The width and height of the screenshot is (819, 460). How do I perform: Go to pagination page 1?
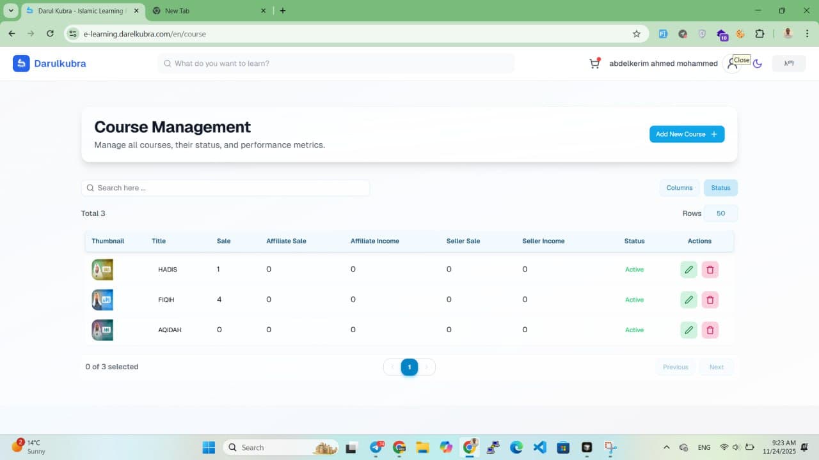(x=409, y=367)
